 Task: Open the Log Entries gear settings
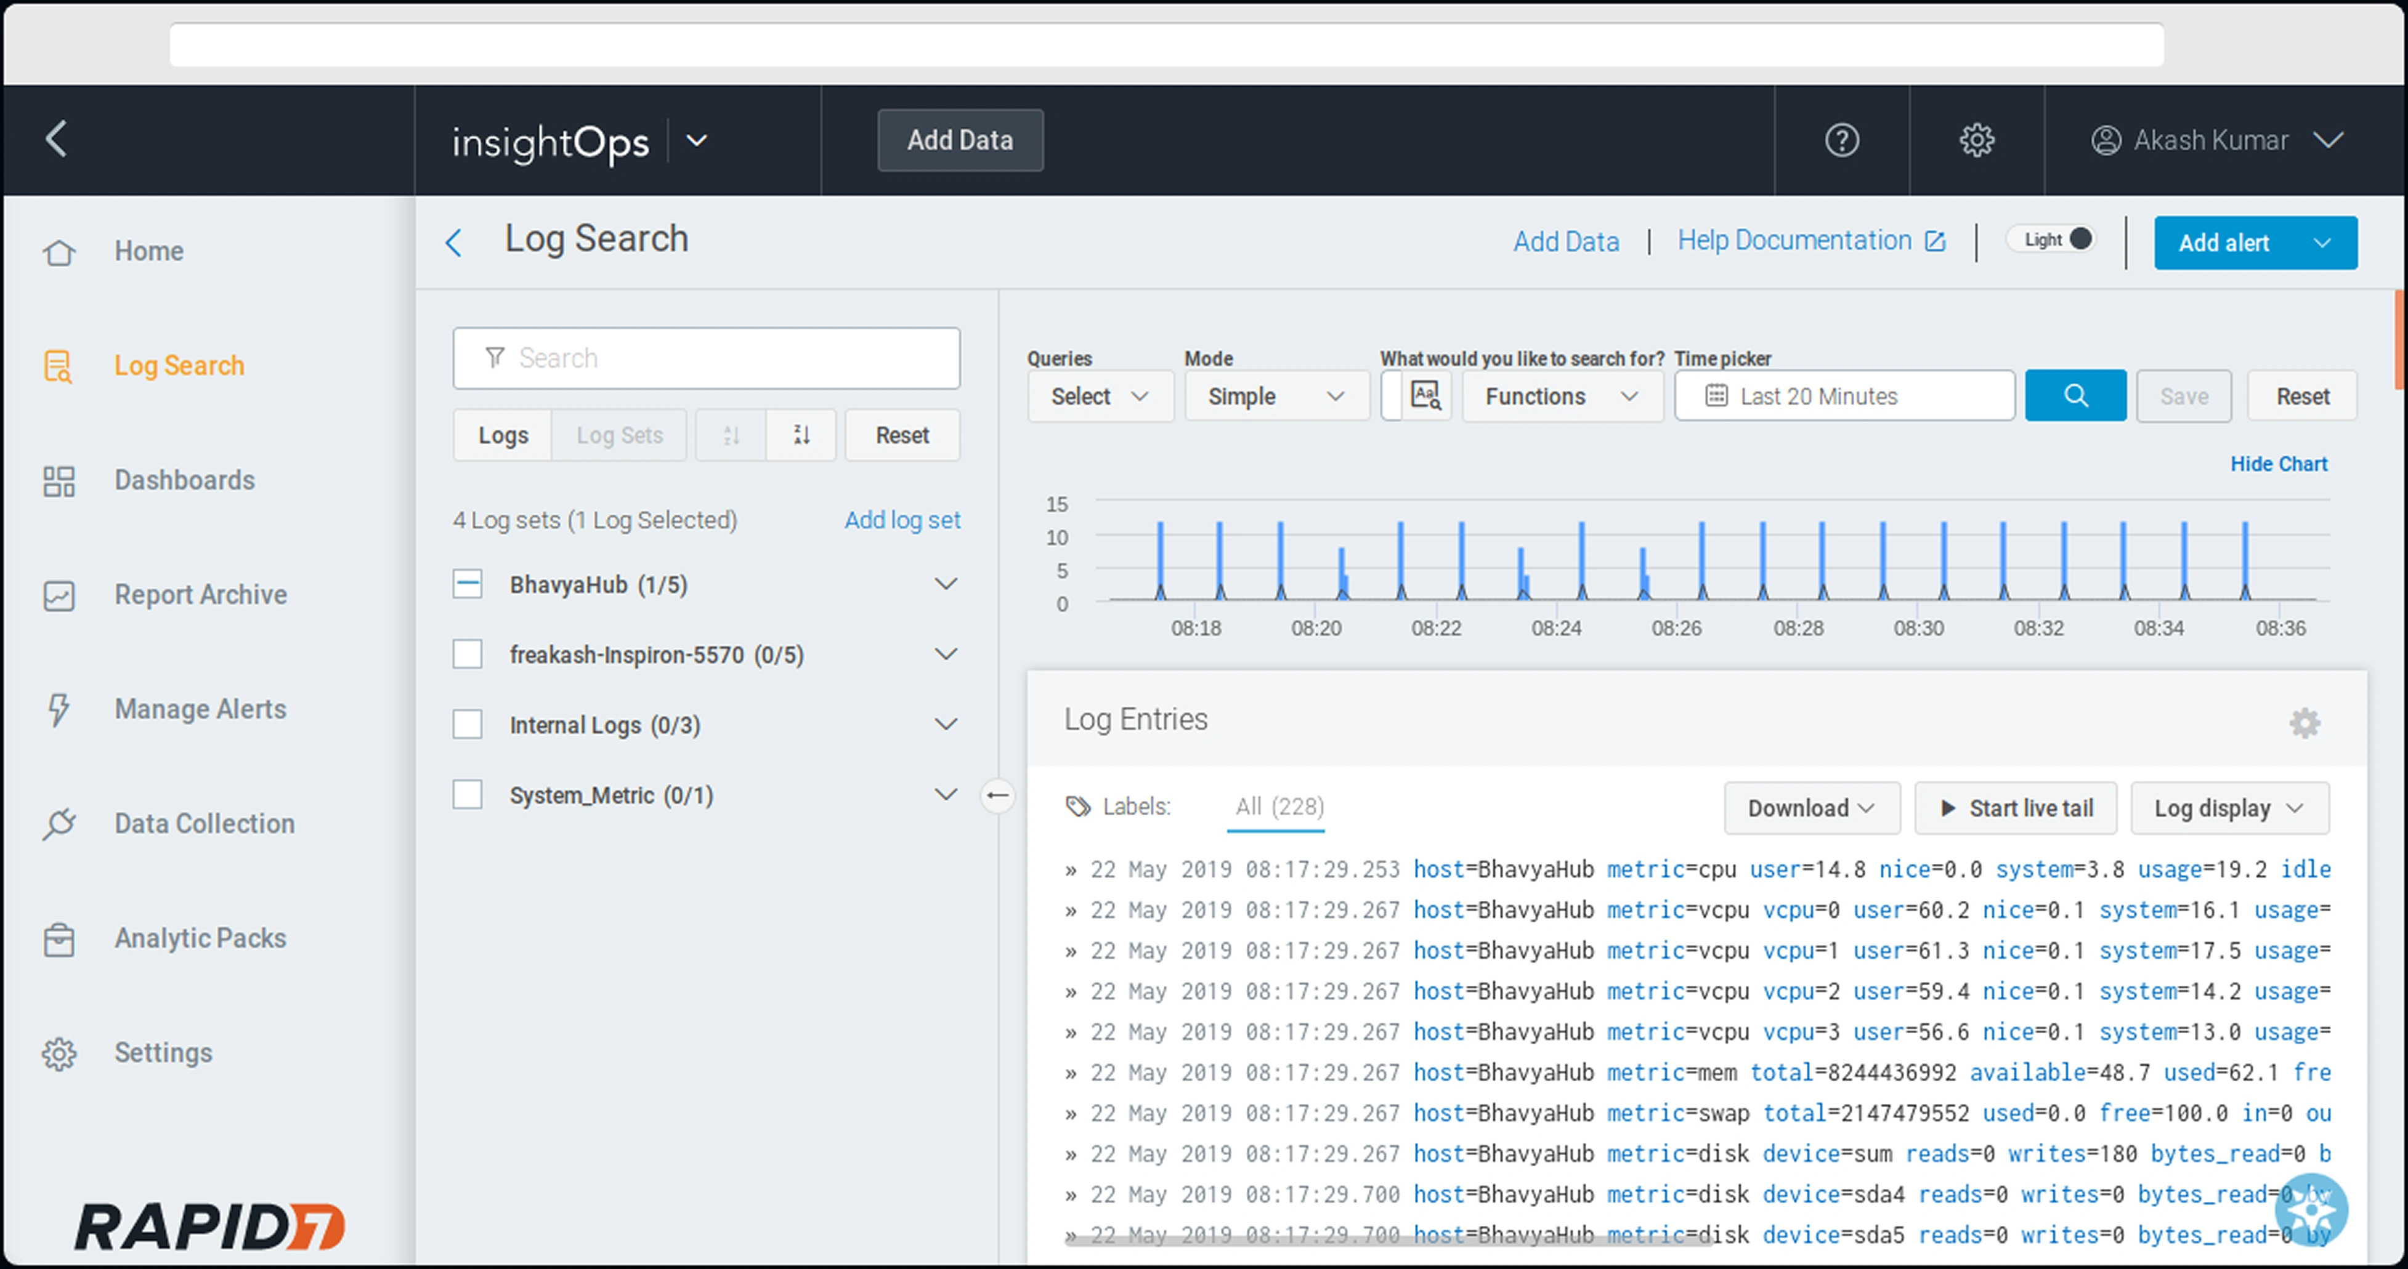click(2305, 722)
